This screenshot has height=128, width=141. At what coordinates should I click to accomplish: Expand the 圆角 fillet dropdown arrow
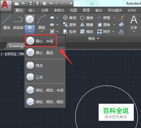click(114, 25)
